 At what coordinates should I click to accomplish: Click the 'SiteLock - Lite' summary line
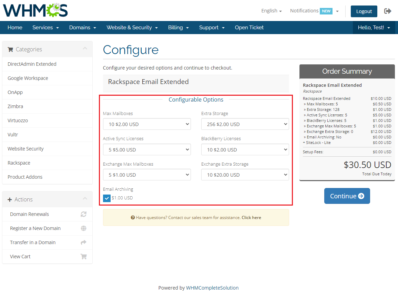[347, 143]
